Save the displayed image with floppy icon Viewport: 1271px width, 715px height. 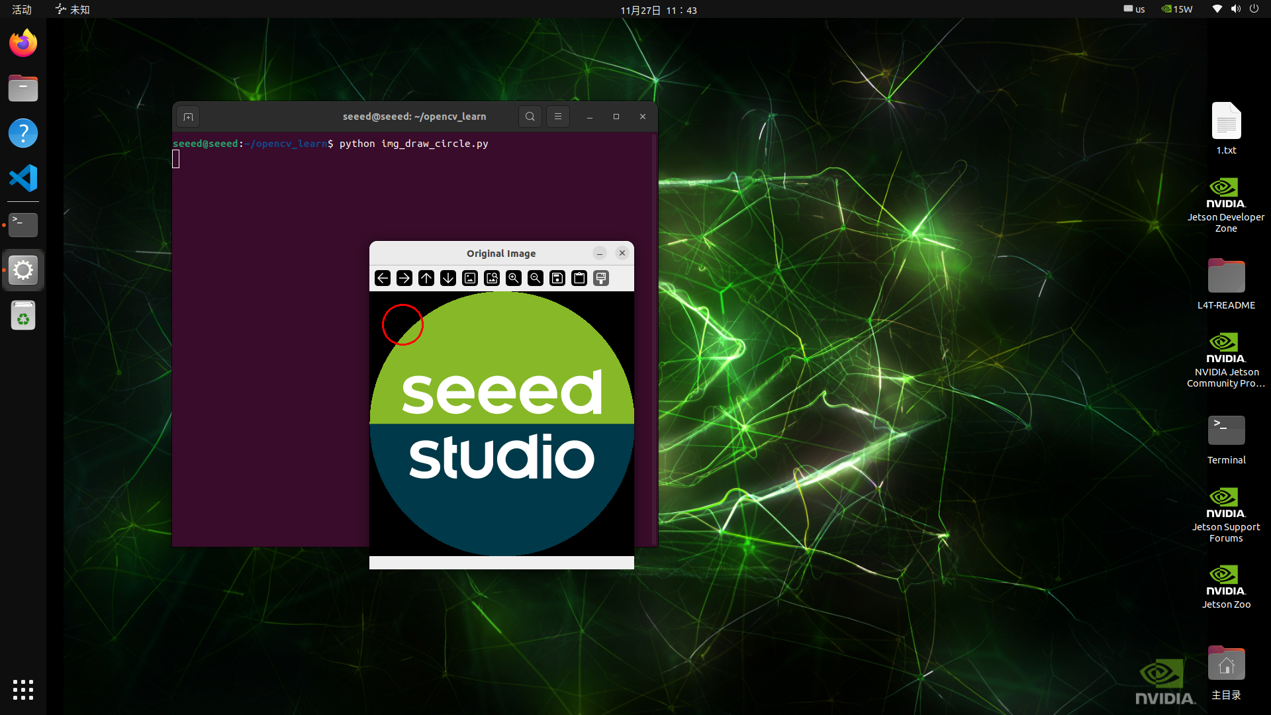pyautogui.click(x=557, y=278)
